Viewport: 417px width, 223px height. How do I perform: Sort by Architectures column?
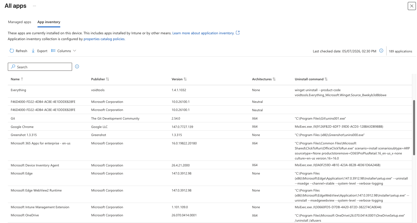264,79
